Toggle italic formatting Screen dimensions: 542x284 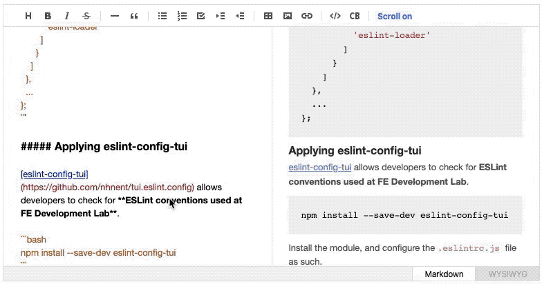(67, 16)
